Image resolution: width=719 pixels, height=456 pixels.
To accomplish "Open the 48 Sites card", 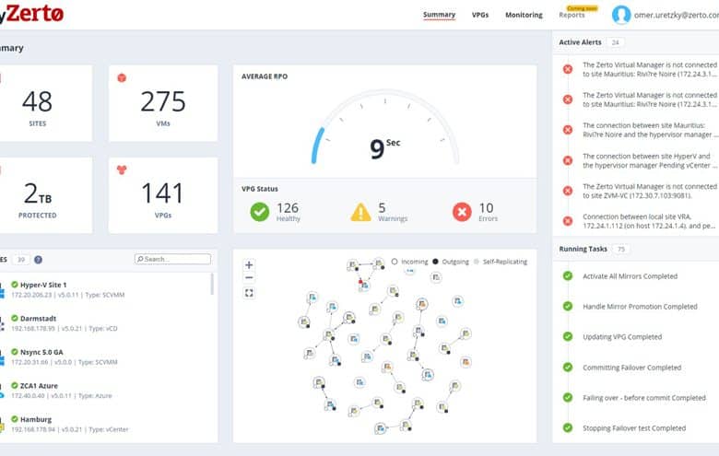I will (45, 103).
